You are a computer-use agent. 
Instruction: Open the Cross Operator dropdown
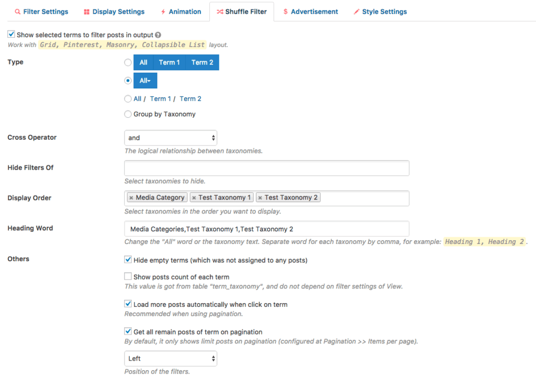pos(171,138)
